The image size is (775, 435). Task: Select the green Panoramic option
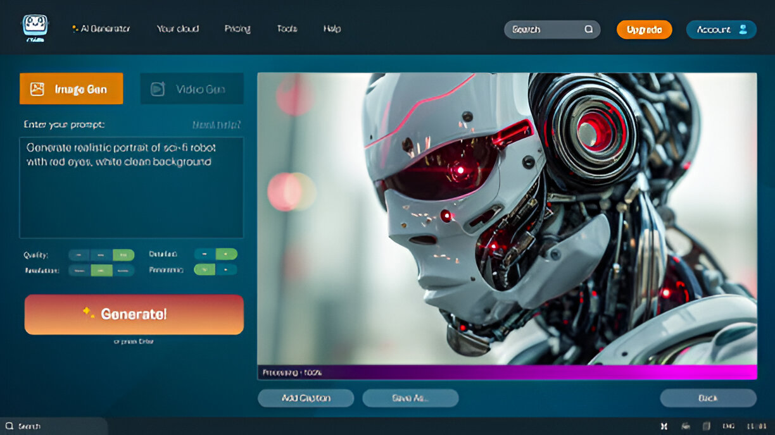pos(205,269)
